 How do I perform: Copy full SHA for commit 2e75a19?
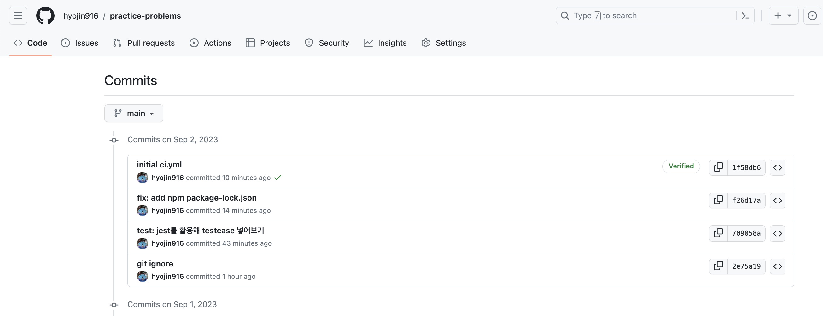pyautogui.click(x=718, y=266)
